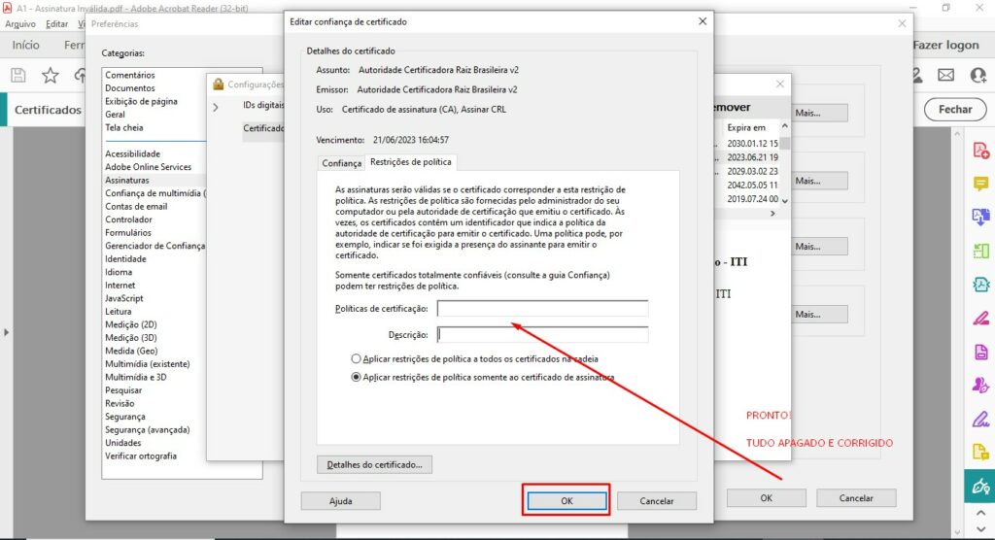
Task: Click the certificate list's scroll-down arrow
Action: [x=785, y=200]
